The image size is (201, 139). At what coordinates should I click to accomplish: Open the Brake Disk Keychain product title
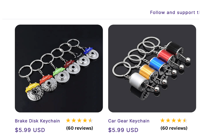(37, 121)
